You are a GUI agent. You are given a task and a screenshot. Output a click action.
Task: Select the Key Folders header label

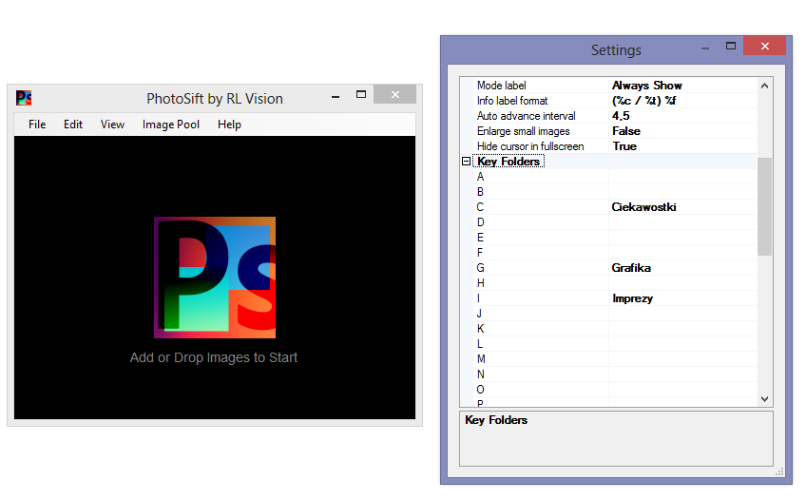tap(509, 162)
